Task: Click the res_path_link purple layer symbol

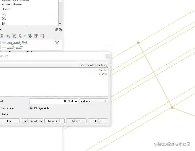Action: coord(4,43)
